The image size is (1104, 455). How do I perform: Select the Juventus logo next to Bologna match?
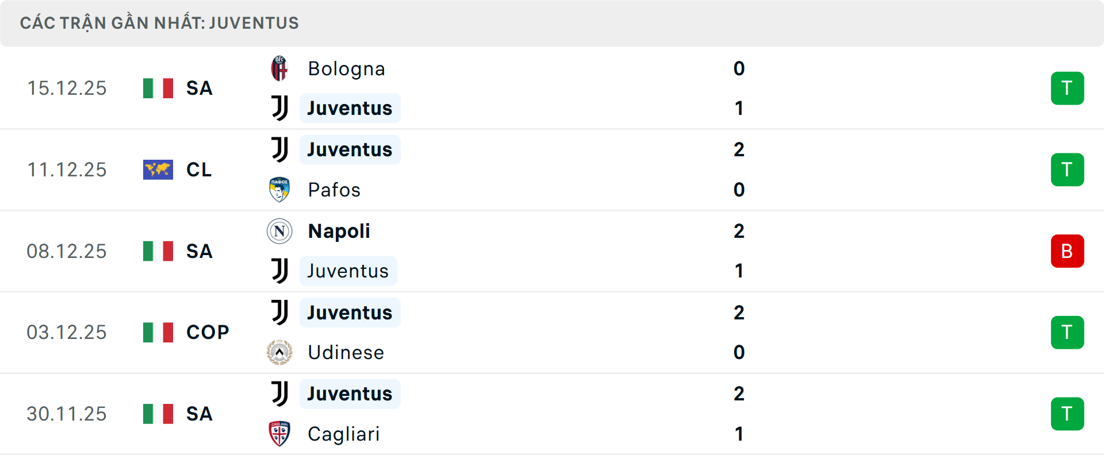(279, 108)
